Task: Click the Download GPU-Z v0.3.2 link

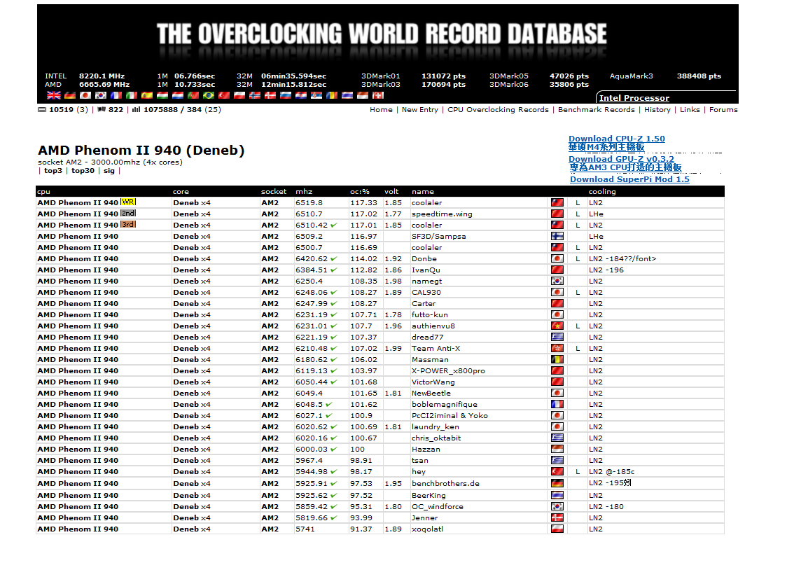Action: click(x=621, y=159)
